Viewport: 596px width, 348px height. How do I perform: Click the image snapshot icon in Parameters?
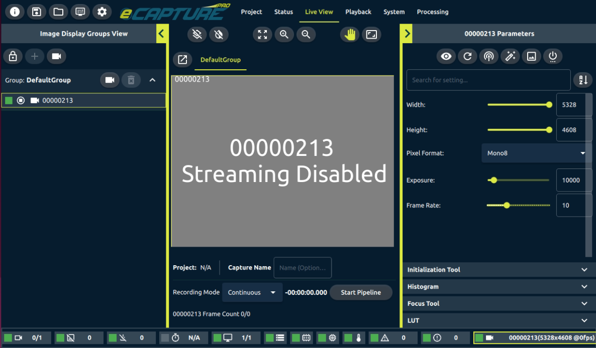click(x=531, y=57)
